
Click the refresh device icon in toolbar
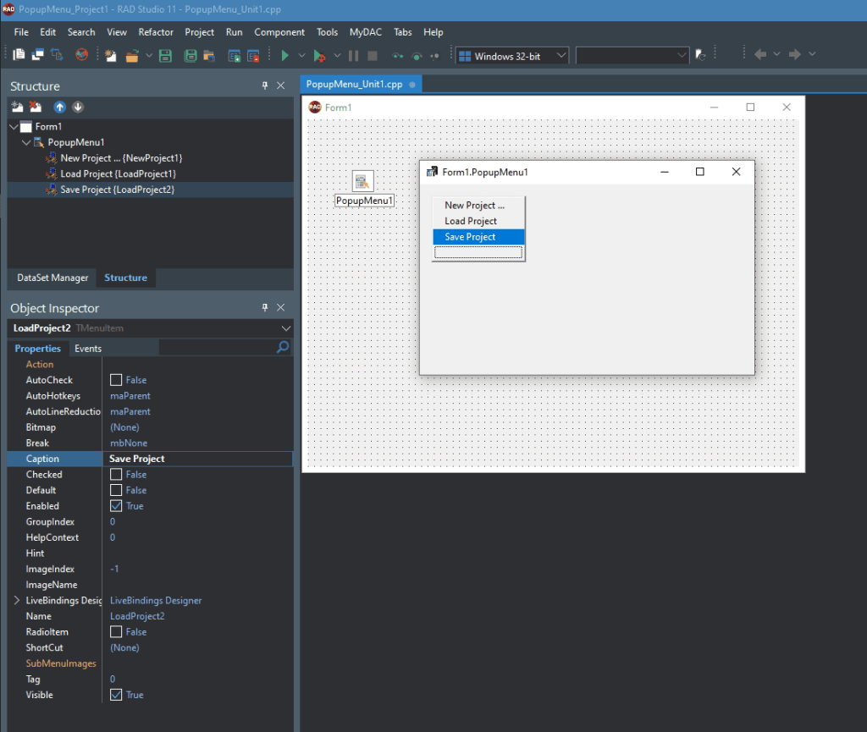700,55
